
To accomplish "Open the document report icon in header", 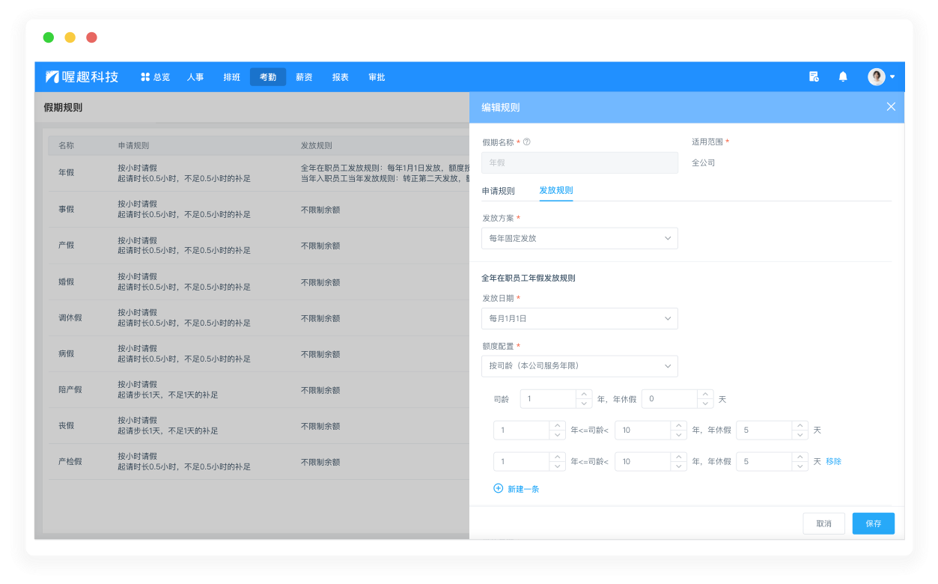I will pos(814,76).
